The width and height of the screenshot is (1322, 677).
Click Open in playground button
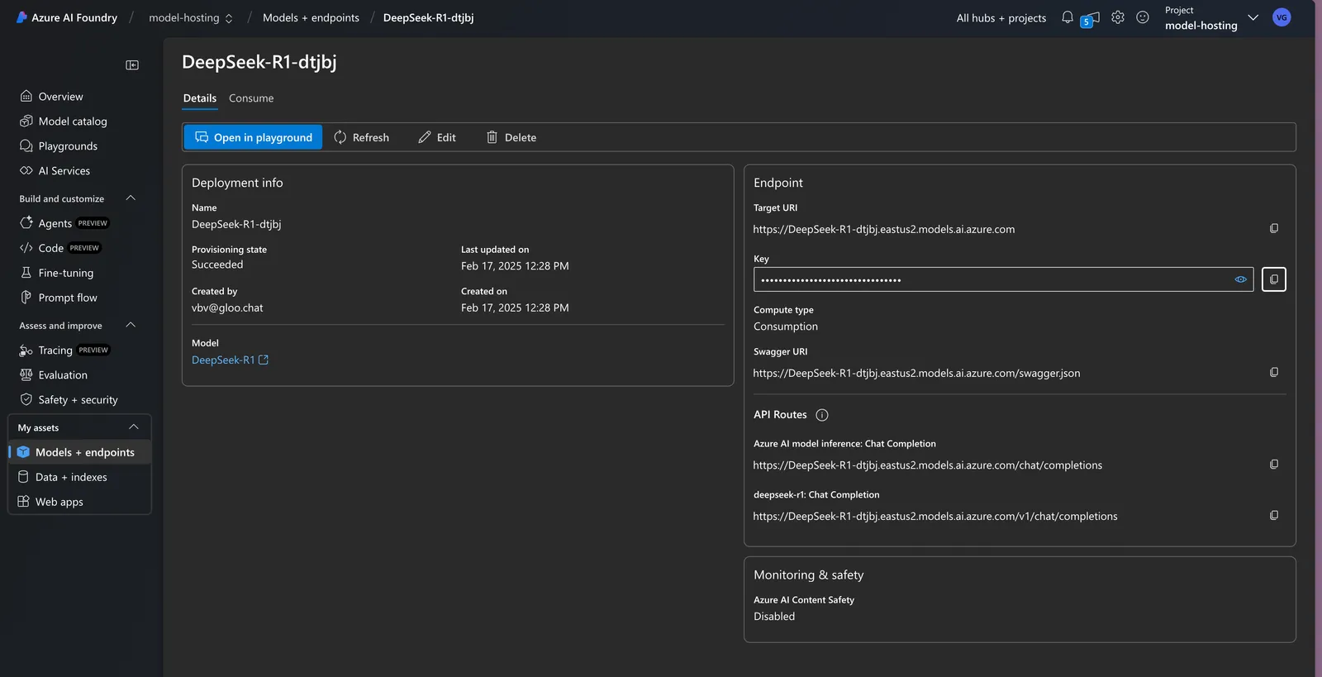[253, 137]
